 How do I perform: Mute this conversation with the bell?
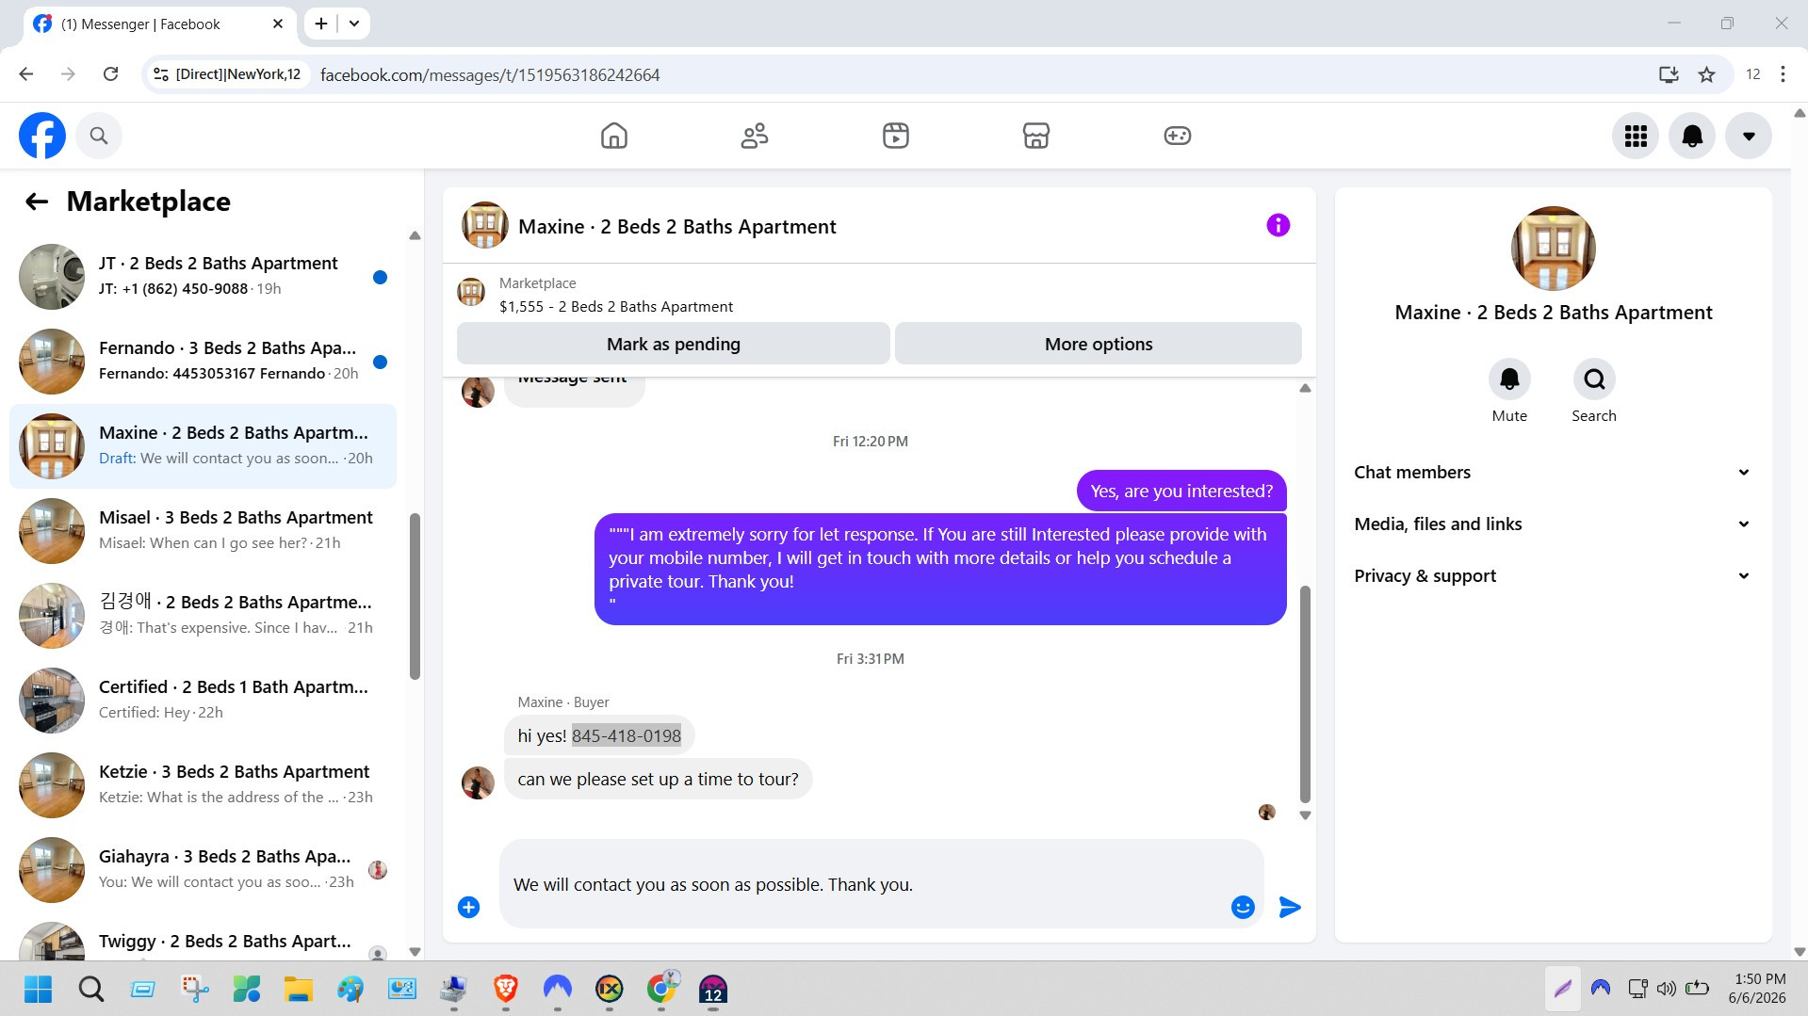point(1509,379)
